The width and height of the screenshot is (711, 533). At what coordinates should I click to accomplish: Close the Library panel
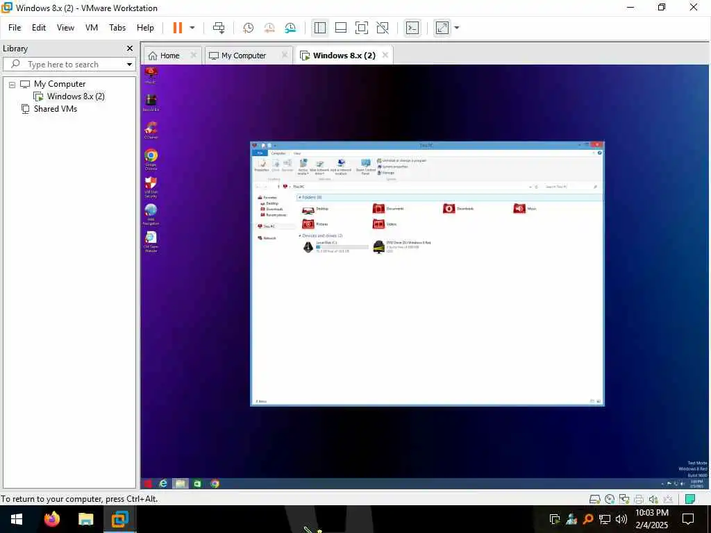coord(130,48)
